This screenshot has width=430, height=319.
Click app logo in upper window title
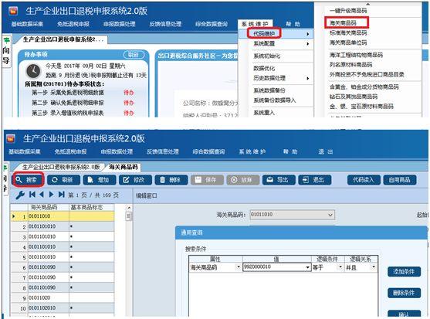click(x=13, y=11)
